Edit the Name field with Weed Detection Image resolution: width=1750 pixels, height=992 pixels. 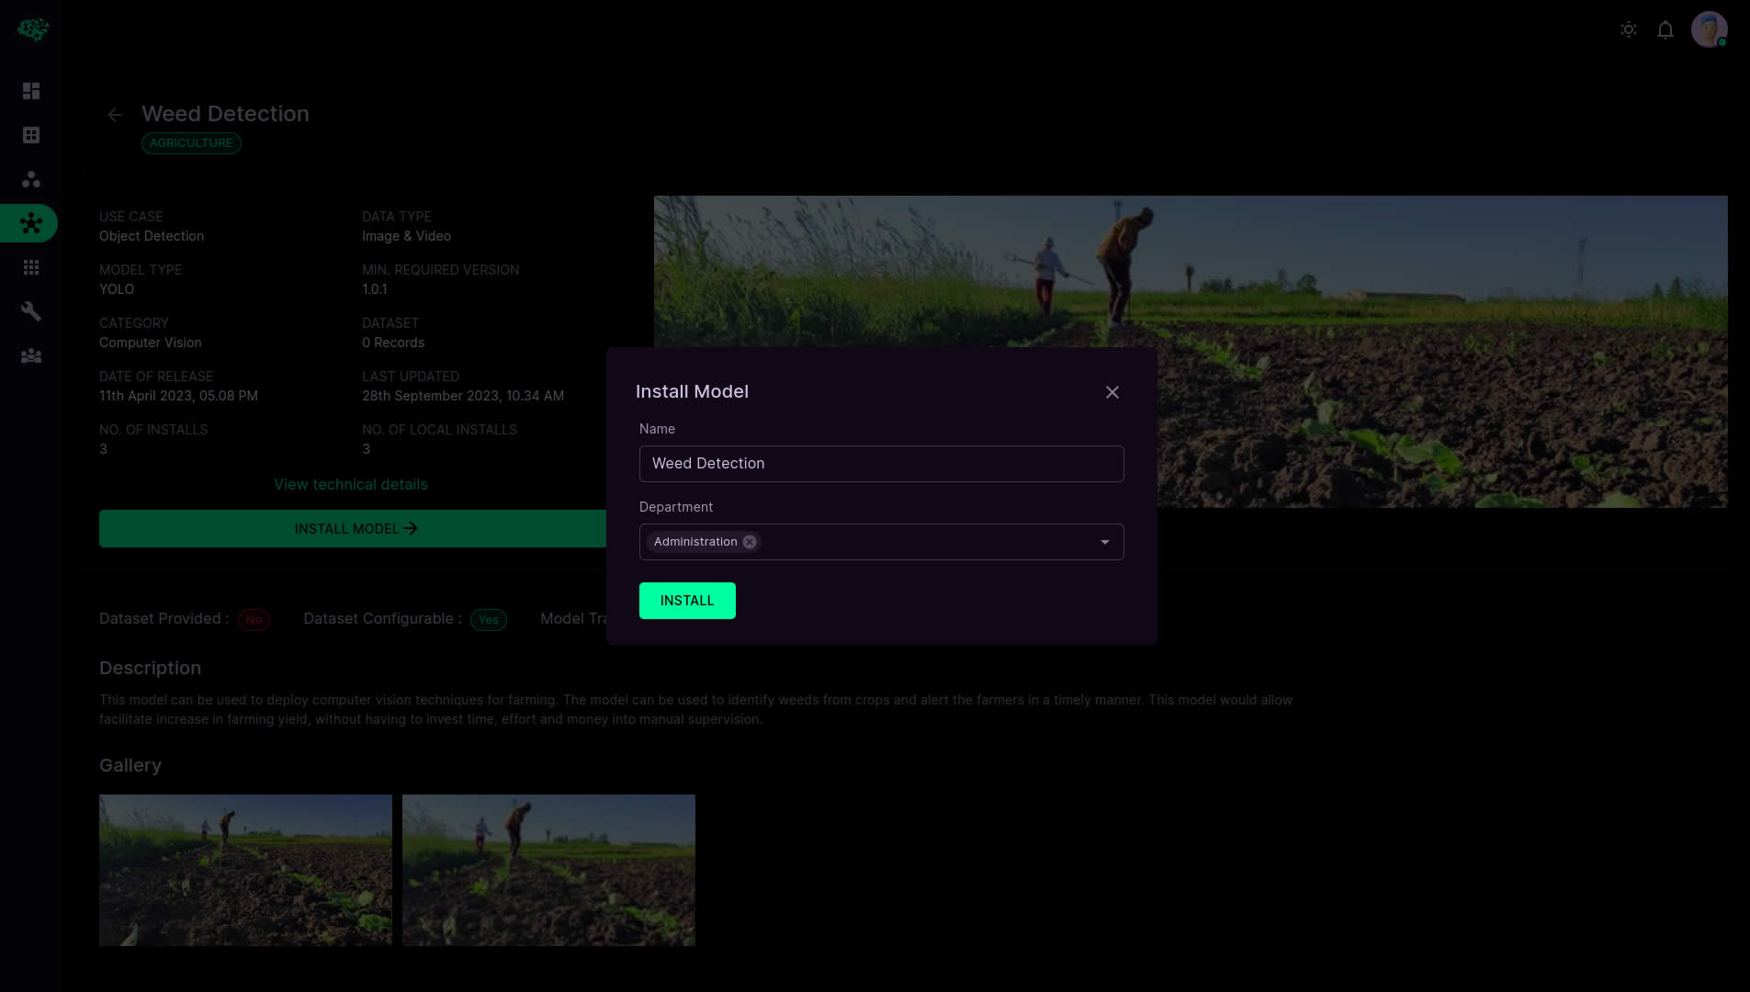(x=882, y=464)
